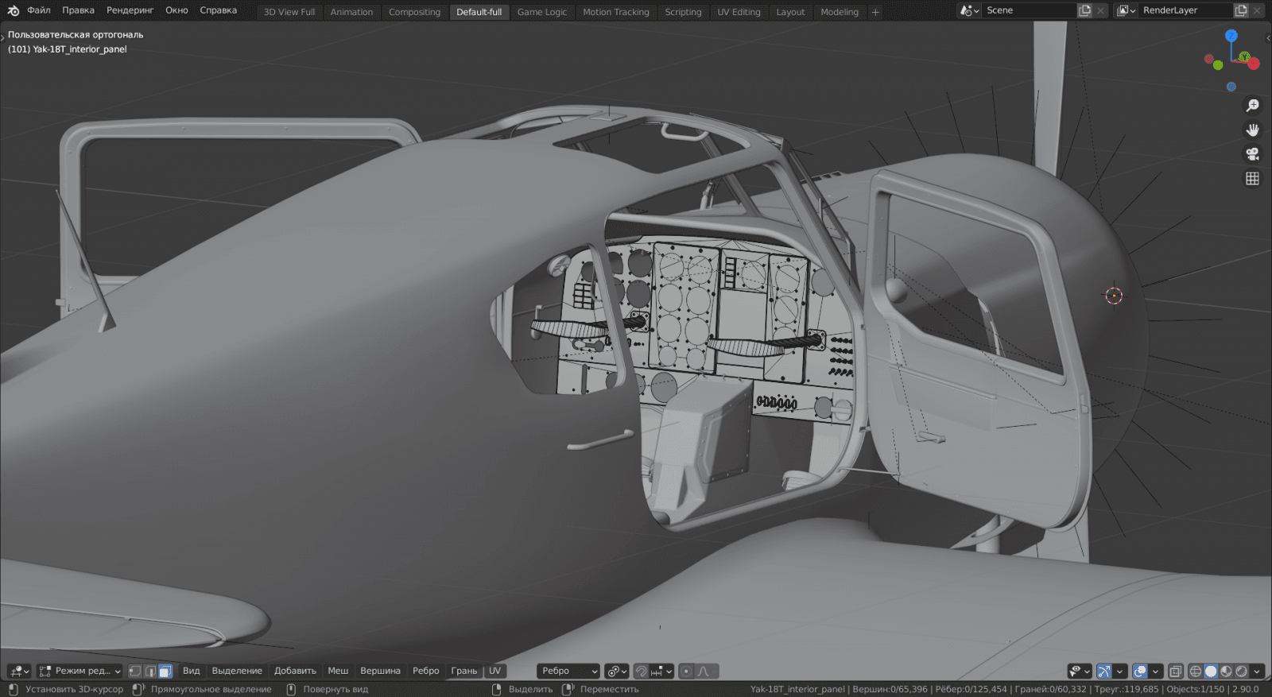
Task: Toggle orthographic/perspective grid icon
Action: 1252,179
